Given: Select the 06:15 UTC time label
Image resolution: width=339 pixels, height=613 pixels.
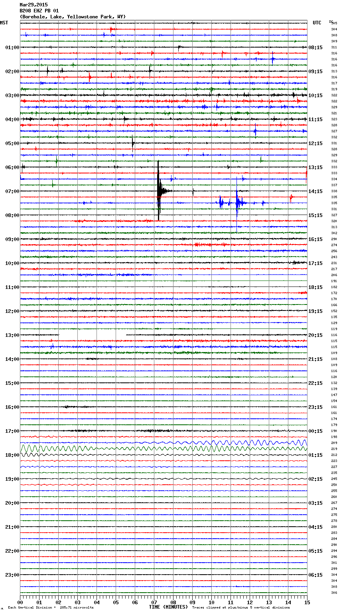Looking at the screenshot, I should pyautogui.click(x=315, y=575).
